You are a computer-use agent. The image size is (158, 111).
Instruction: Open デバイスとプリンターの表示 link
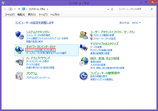click(x=37, y=61)
